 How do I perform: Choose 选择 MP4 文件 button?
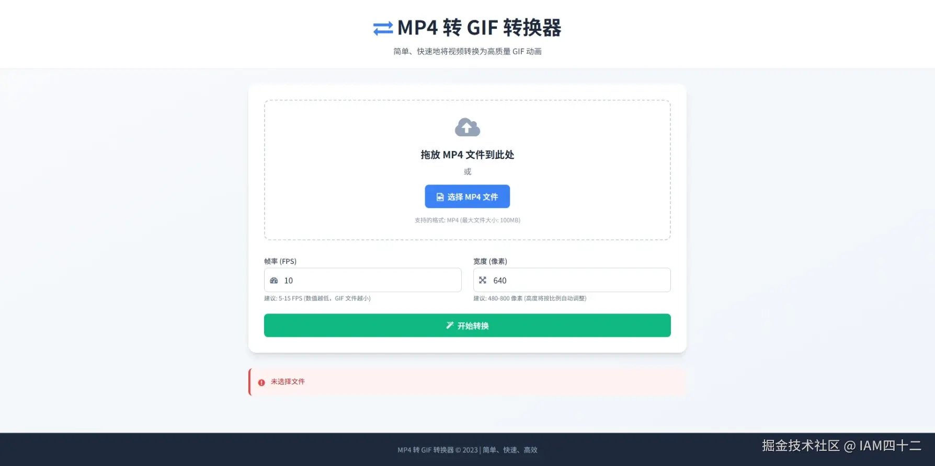coord(467,196)
